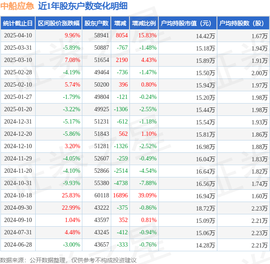Click the date 2025-01-27
270x264 pixels.
(x=18, y=97)
